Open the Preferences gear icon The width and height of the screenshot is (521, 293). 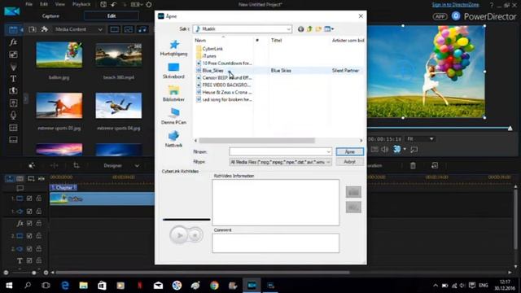coord(149,4)
